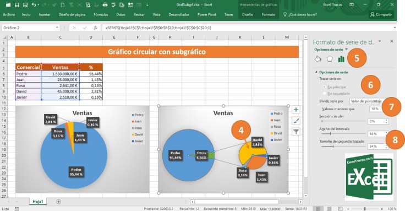The height and width of the screenshot is (211, 405).
Task: Open the Fill and Line paint bucket tab
Action: 318,59
